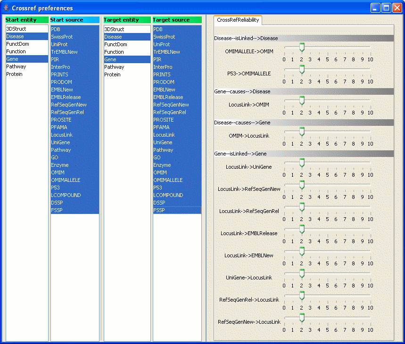Click the Target source column header

point(177,20)
